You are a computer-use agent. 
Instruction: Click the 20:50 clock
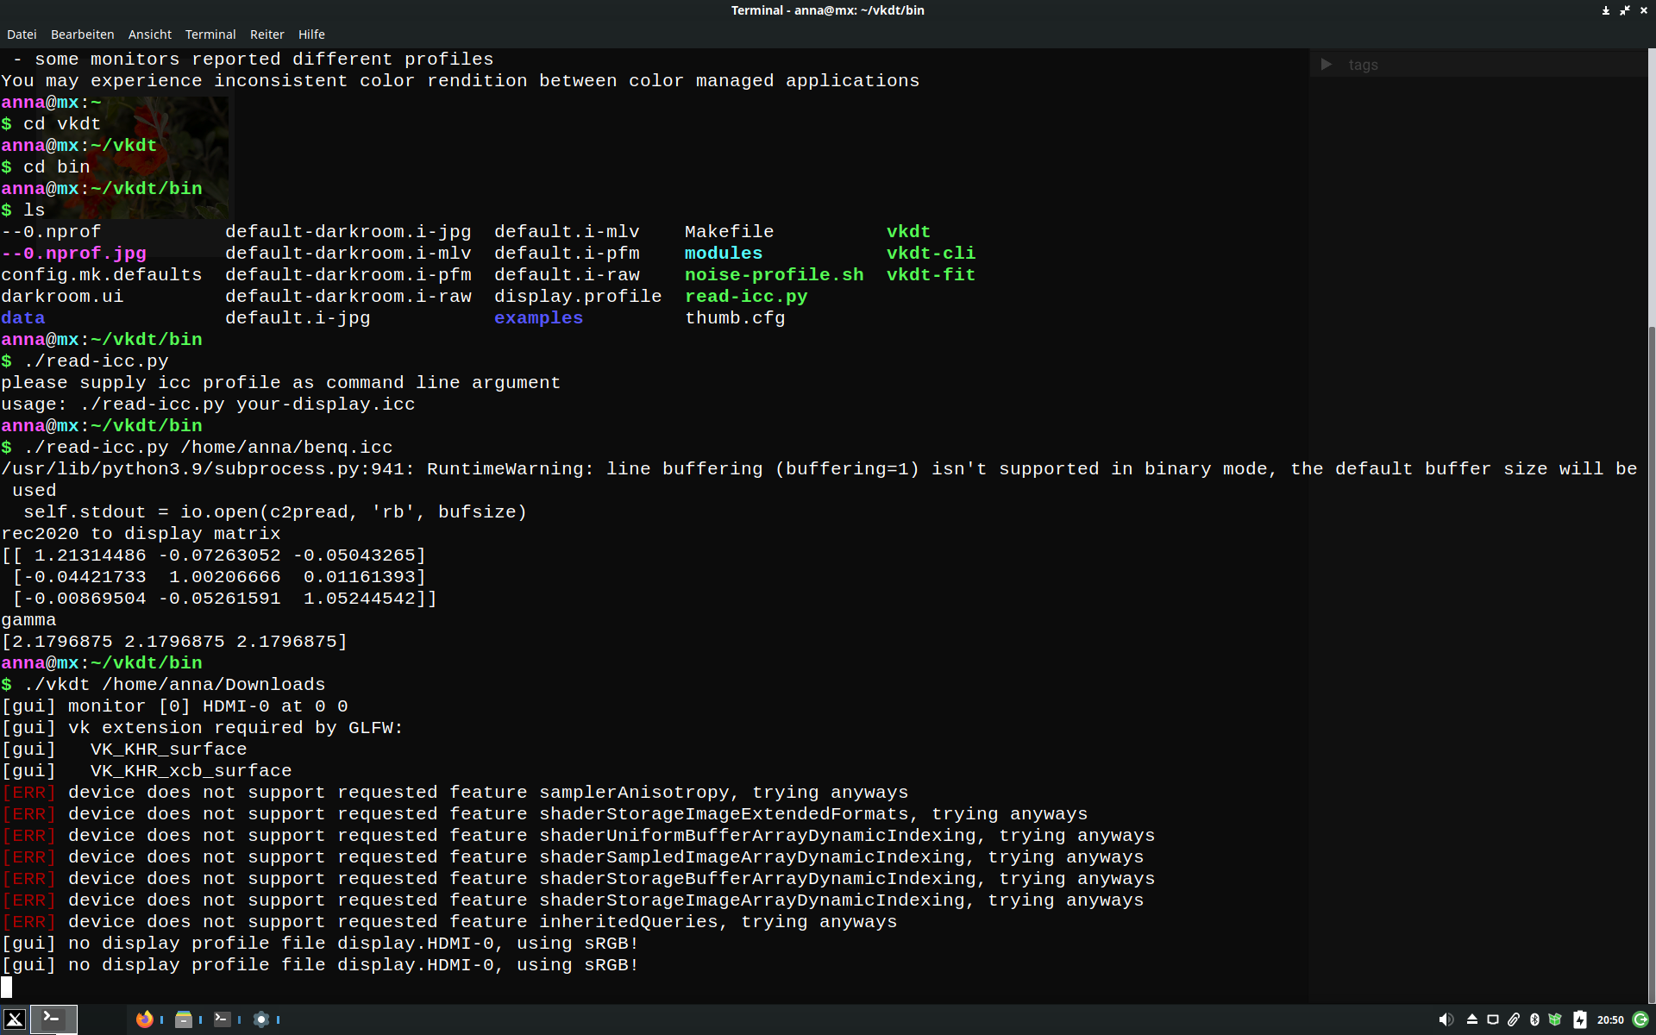tap(1609, 1019)
